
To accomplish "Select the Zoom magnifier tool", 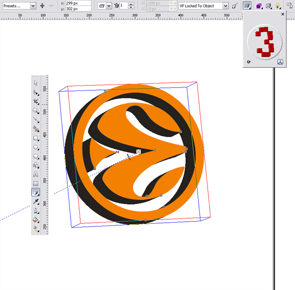I will pos(35,111).
